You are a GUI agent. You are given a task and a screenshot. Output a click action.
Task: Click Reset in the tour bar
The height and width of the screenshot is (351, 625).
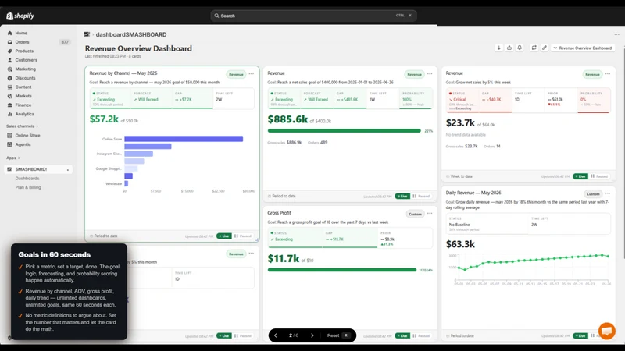pos(338,335)
